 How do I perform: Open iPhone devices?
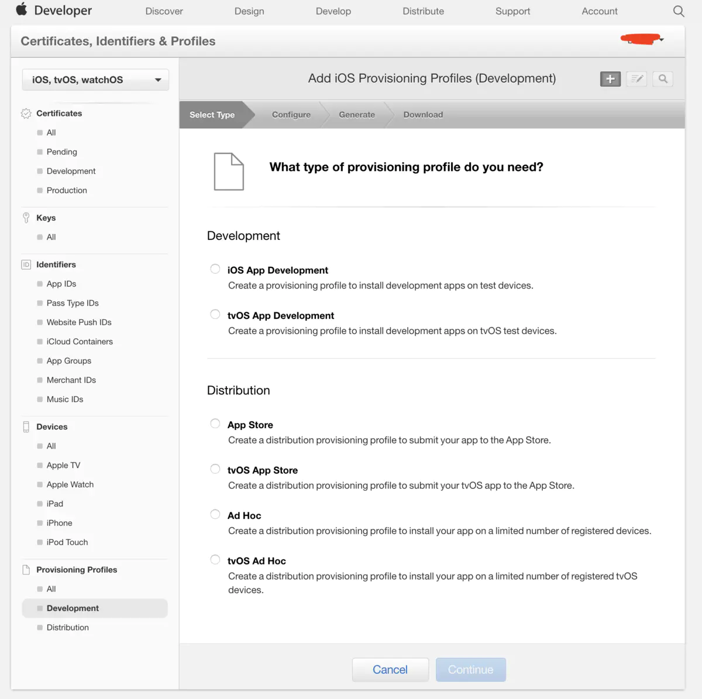point(60,524)
